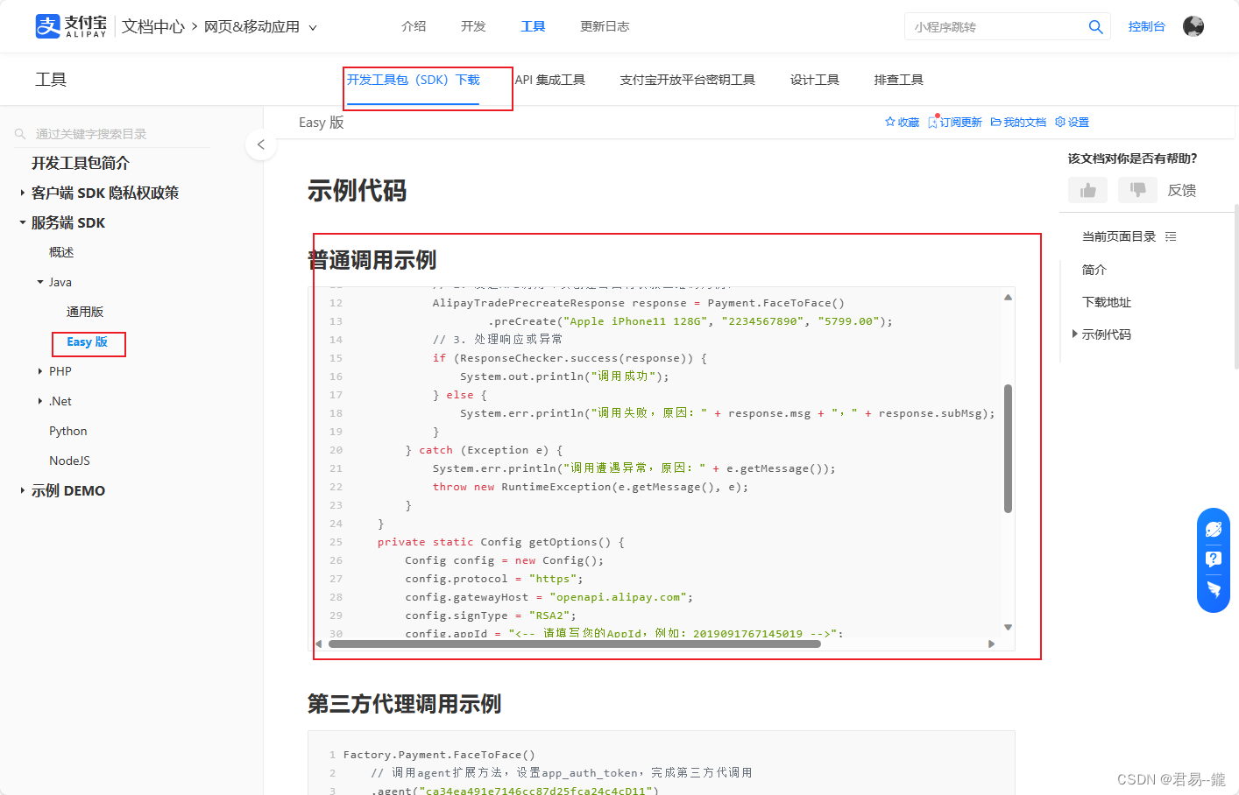Viewport: 1239px width, 795px height.
Task: Collapse the sidebar with the arrow button
Action: coord(261,144)
